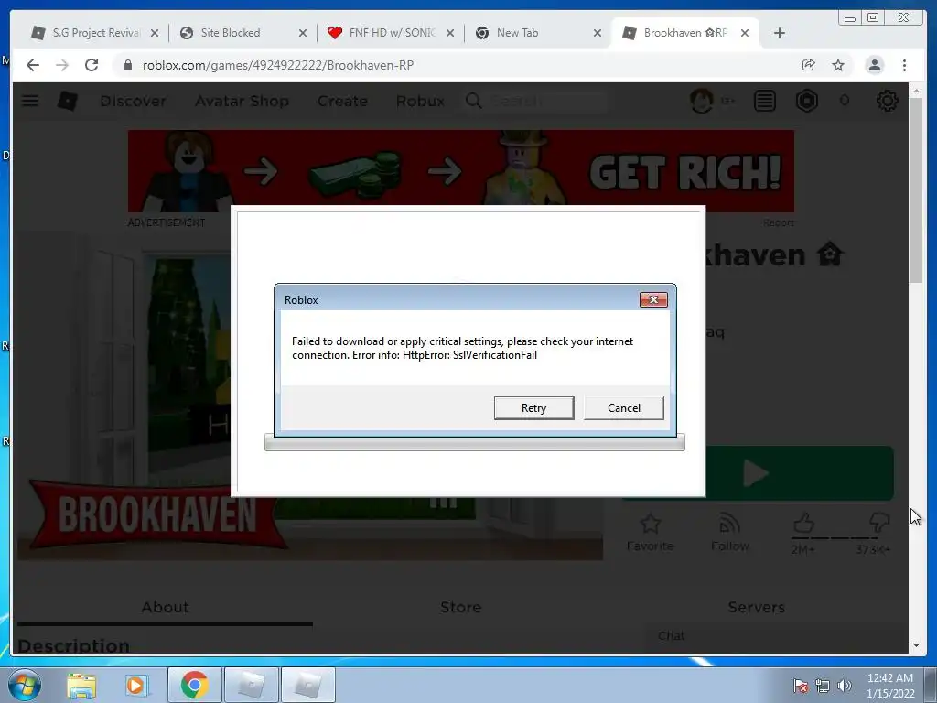Screen dimensions: 937x703
Task: Click the network tray icon
Action: pyautogui.click(x=823, y=686)
